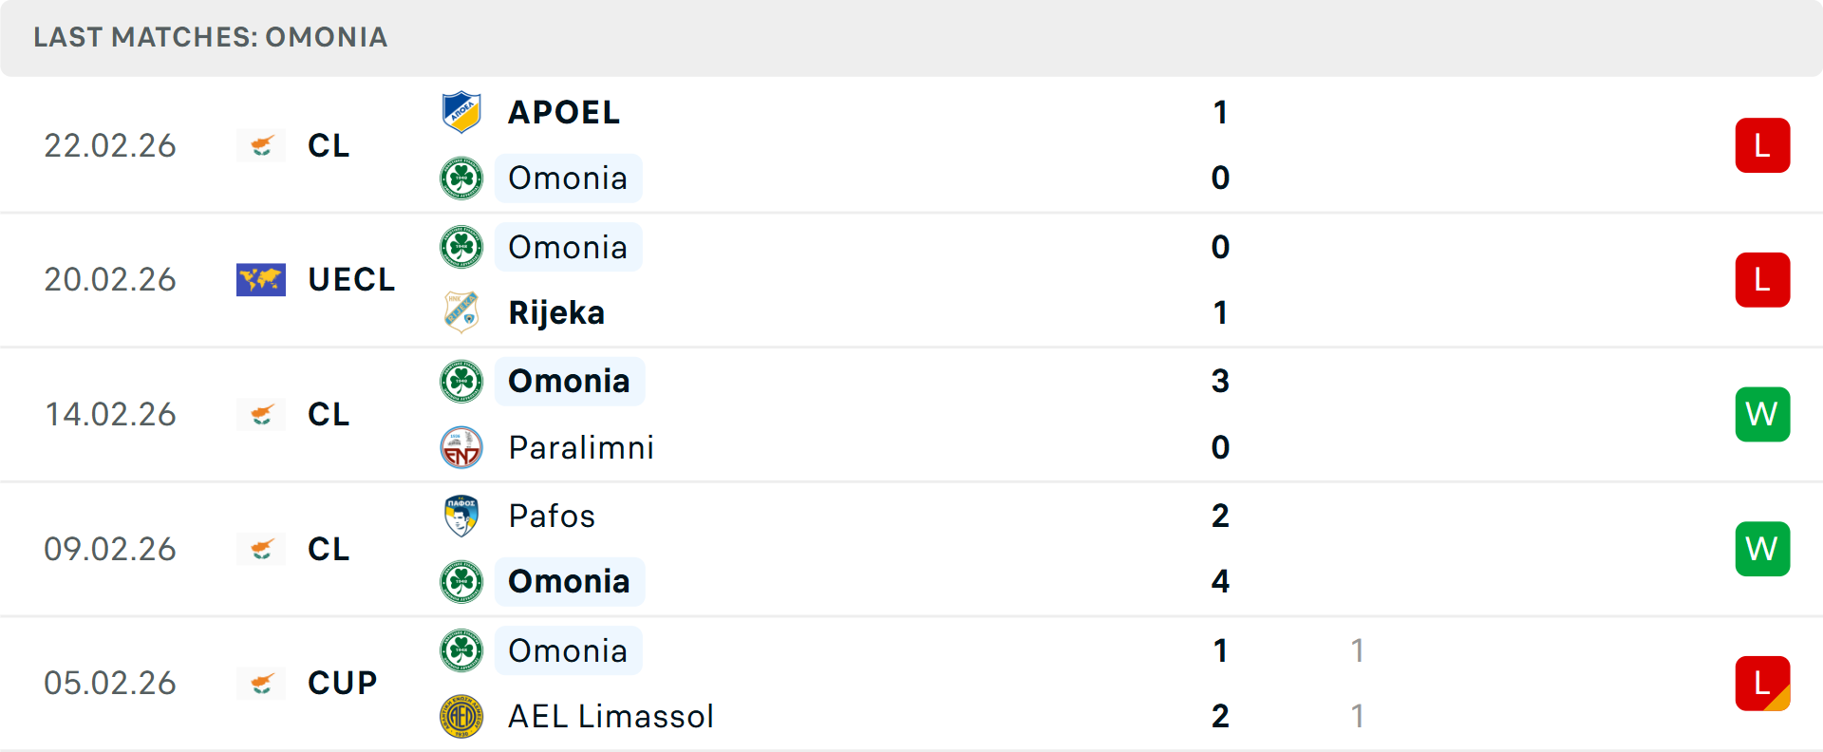Click the Rijeka club crest icon
Image resolution: width=1823 pixels, height=752 pixels.
click(x=461, y=312)
